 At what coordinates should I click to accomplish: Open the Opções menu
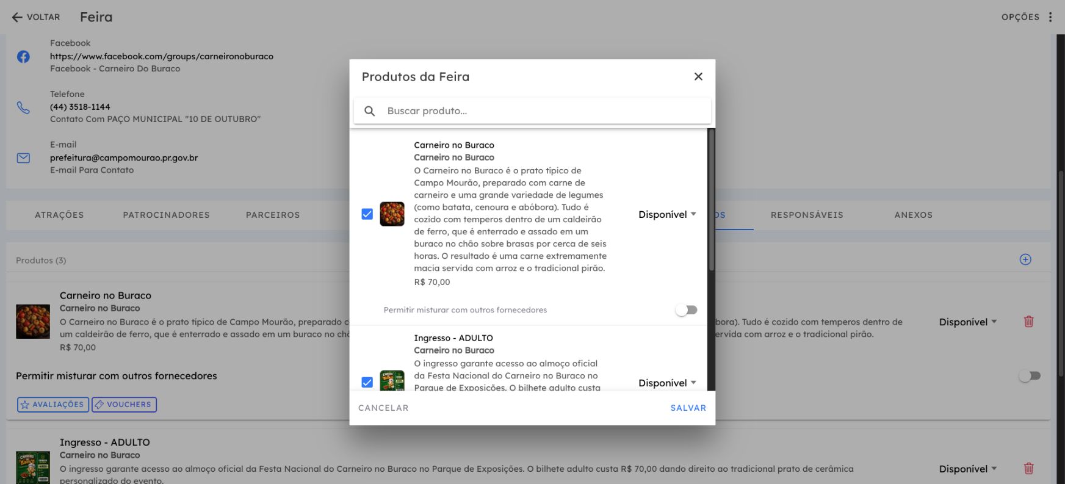[x=1027, y=17]
